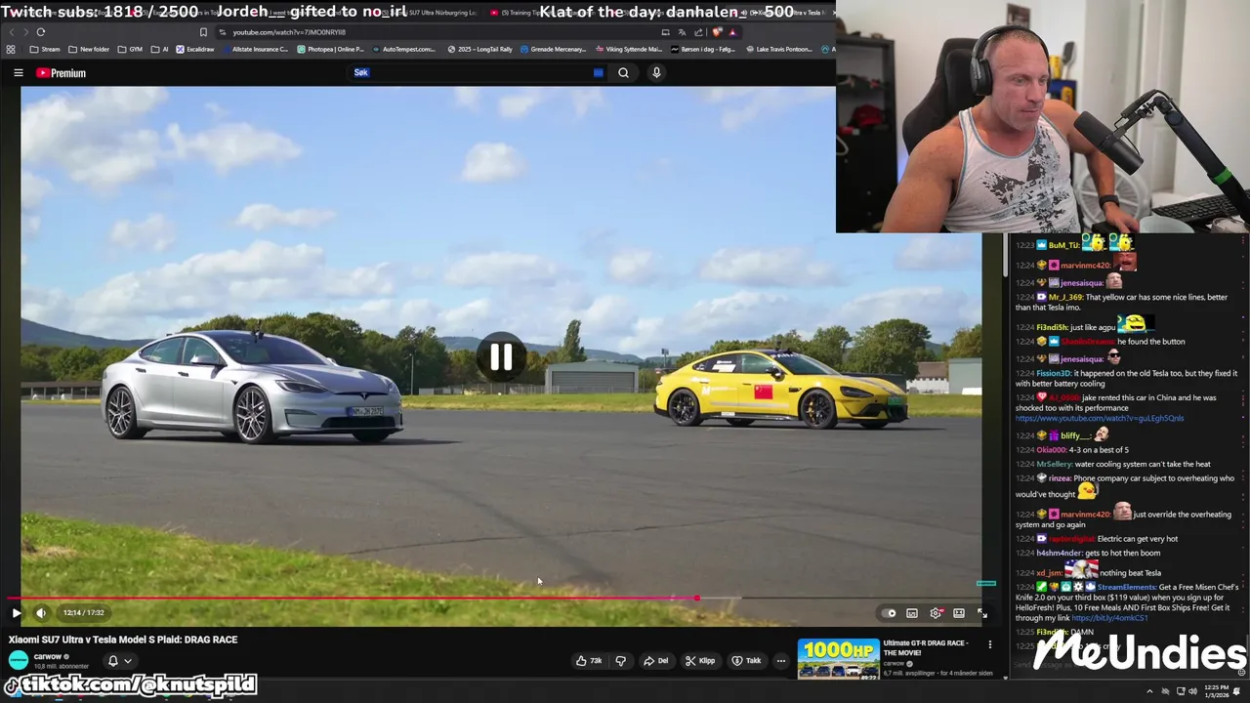
Task: Click the Brave shields icon in address bar
Action: click(718, 32)
